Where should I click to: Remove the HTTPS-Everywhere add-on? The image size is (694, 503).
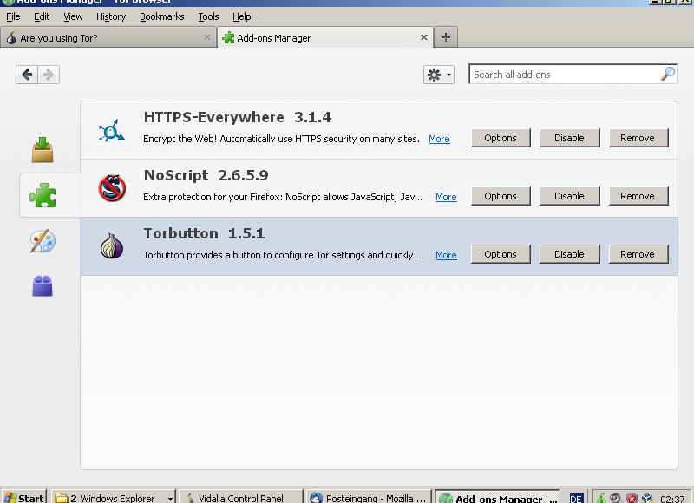pyautogui.click(x=638, y=138)
